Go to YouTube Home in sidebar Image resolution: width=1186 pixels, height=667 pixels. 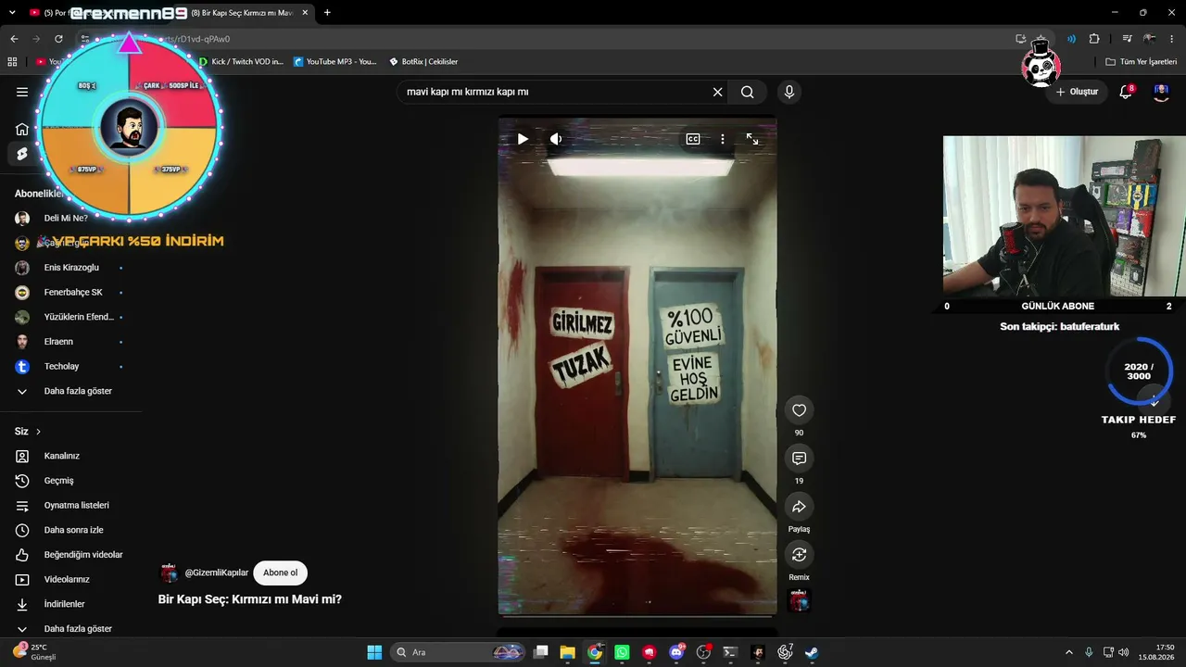tap(22, 129)
